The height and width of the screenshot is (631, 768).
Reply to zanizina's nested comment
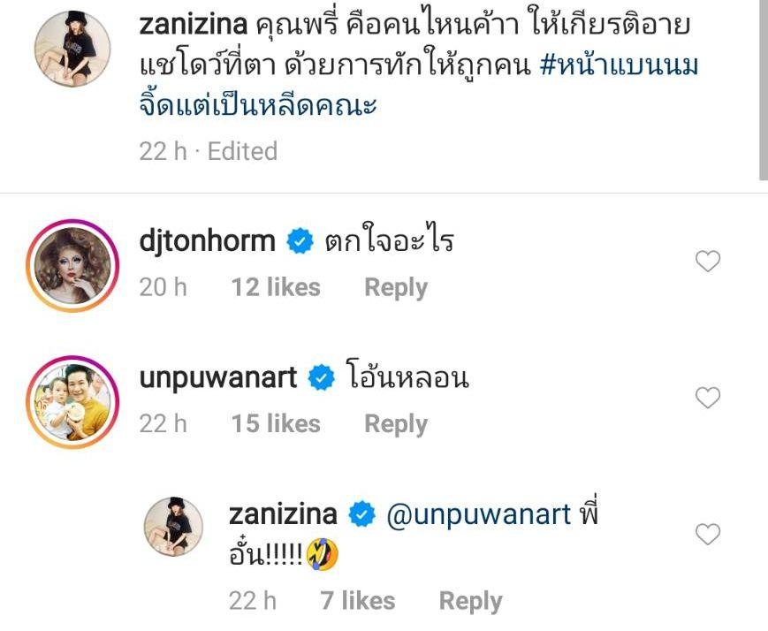471,601
